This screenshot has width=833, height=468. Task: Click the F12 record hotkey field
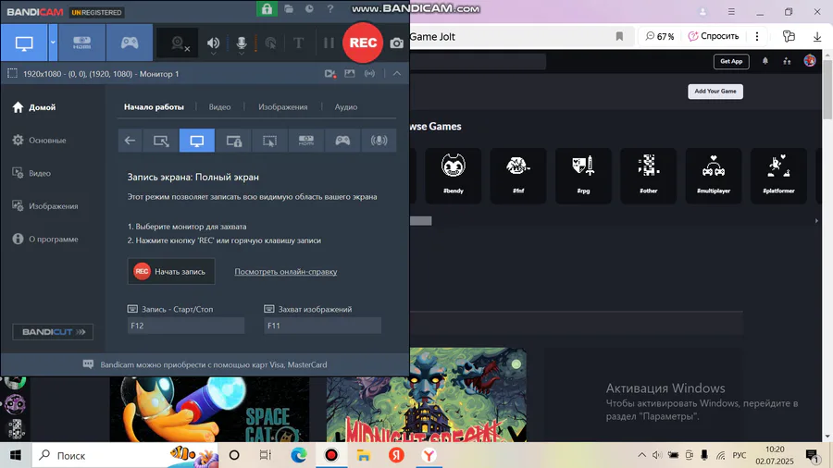[186, 326]
